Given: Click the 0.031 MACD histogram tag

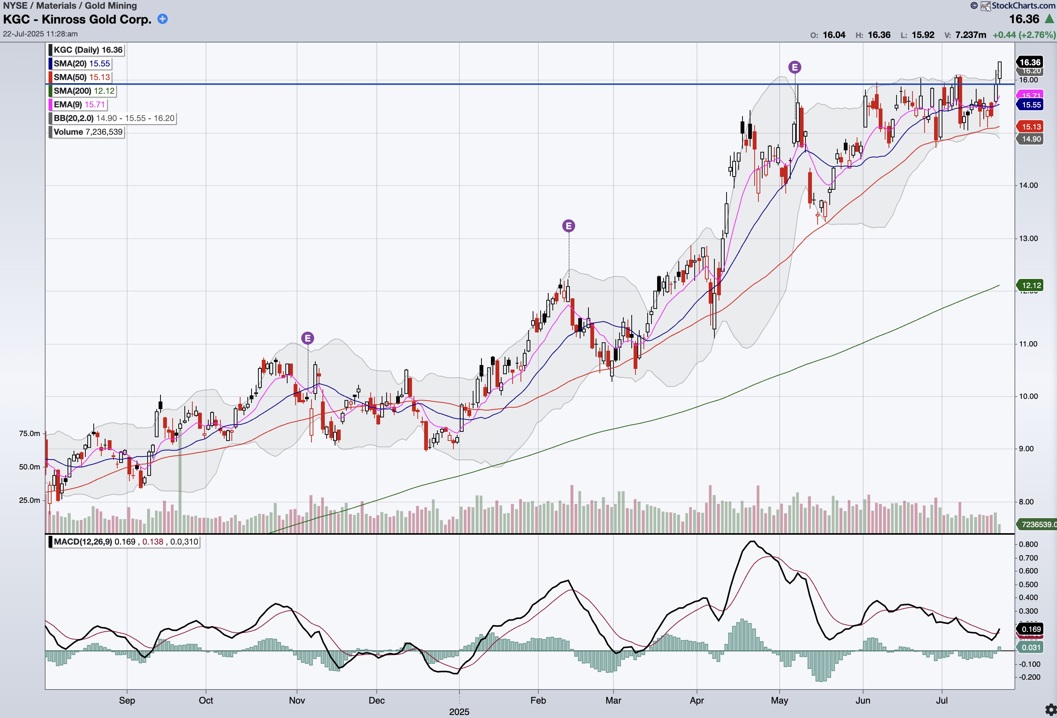Looking at the screenshot, I should pyautogui.click(x=1030, y=647).
